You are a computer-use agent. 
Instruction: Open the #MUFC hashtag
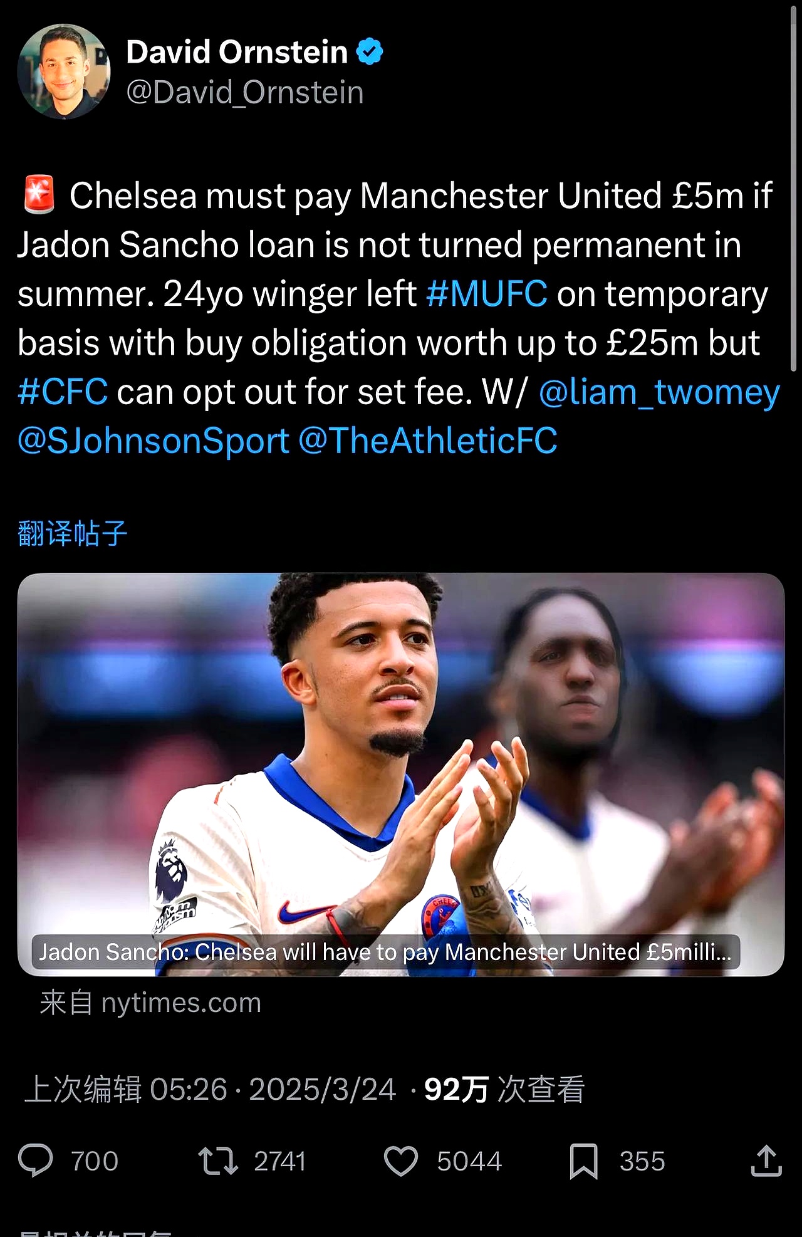(487, 293)
